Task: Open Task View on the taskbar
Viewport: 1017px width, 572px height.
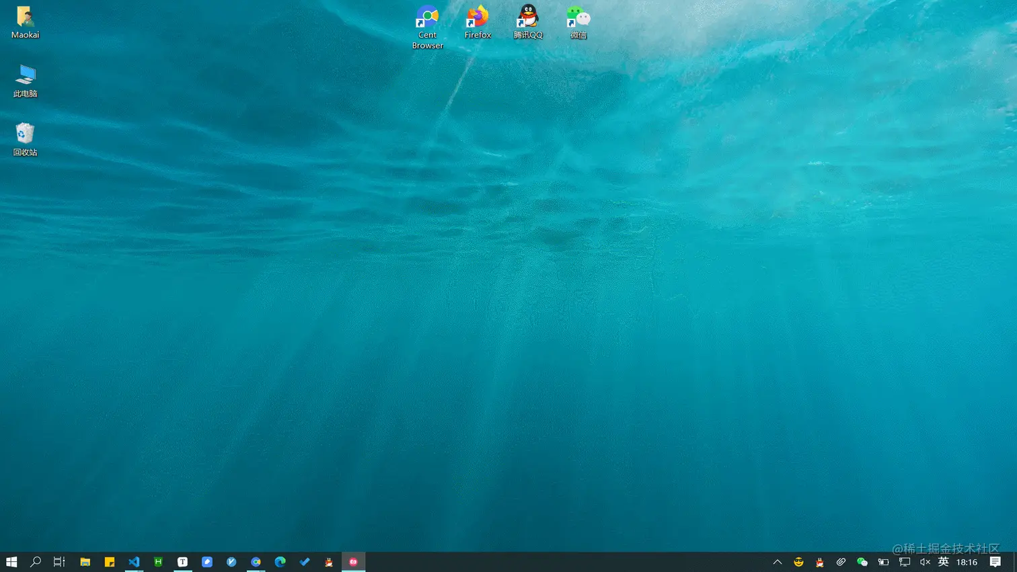Action: click(59, 562)
